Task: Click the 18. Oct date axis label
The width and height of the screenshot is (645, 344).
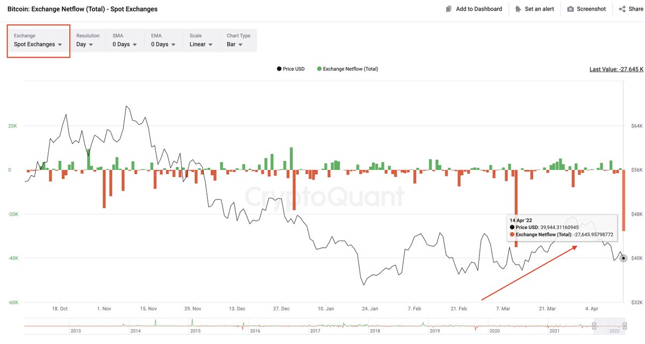Action: [60, 309]
